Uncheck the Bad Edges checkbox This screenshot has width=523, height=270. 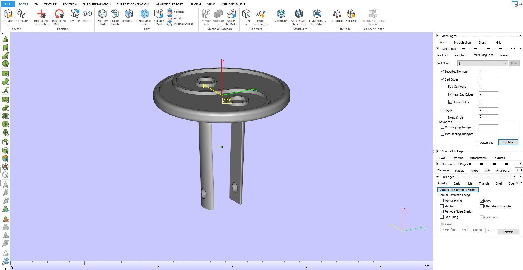[442, 79]
